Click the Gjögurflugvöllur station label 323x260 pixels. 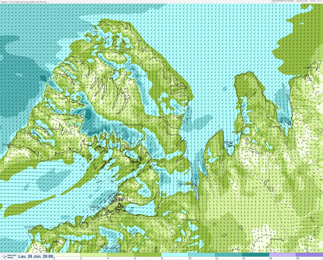tap(177, 86)
